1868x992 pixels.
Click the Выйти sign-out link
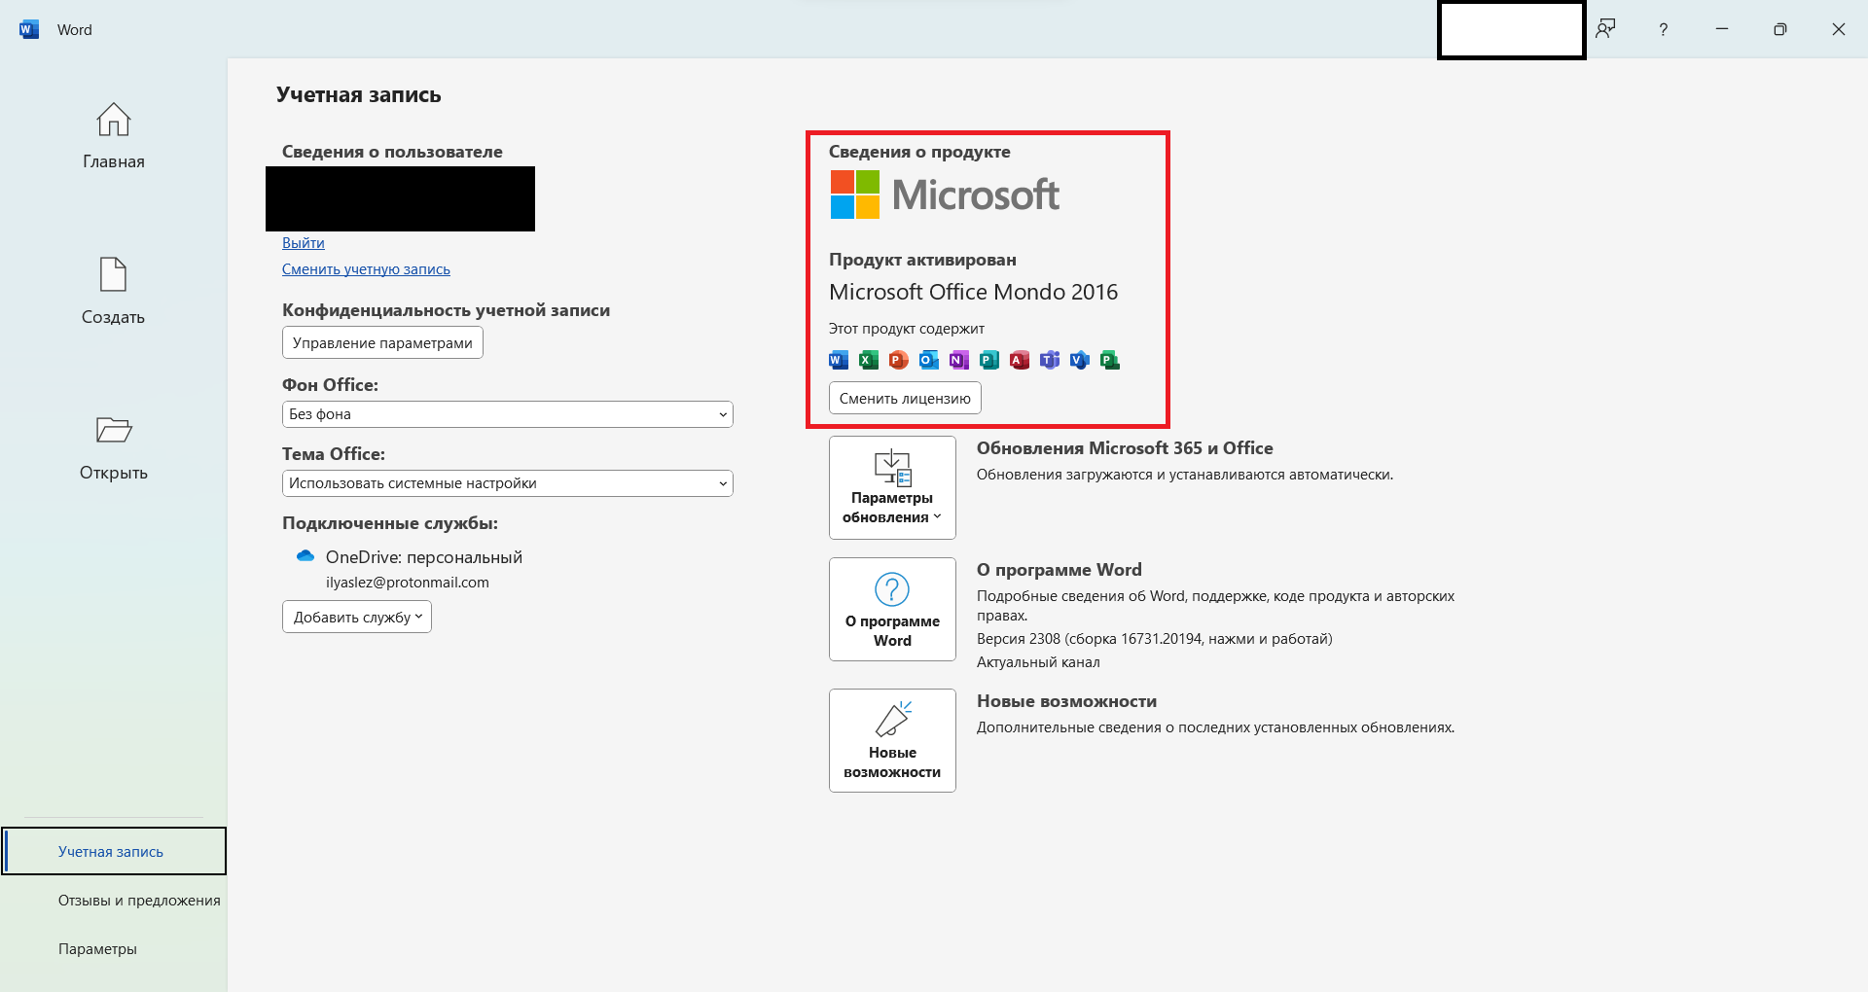point(304,243)
